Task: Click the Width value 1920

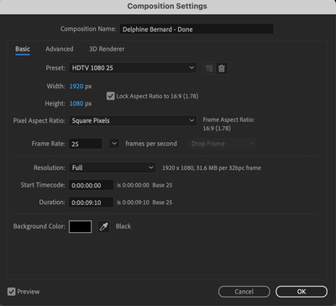Action: (x=76, y=87)
